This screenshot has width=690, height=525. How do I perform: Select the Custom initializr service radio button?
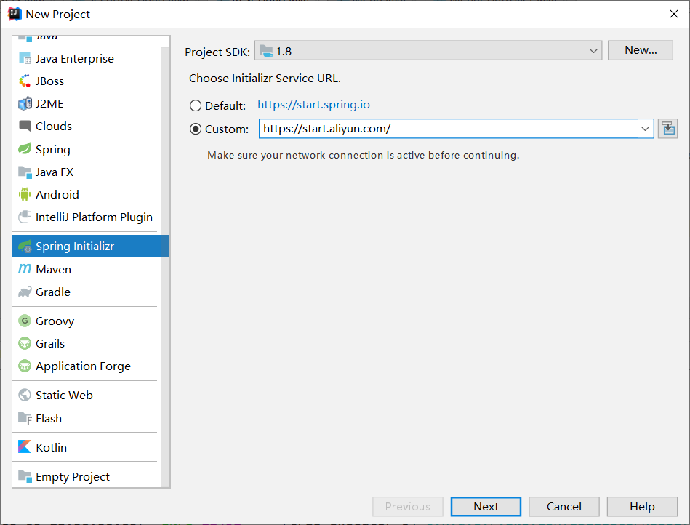pyautogui.click(x=196, y=128)
